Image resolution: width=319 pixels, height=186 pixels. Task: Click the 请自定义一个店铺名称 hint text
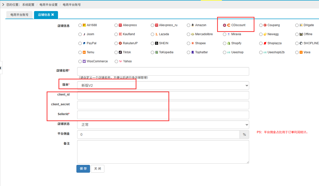(113, 78)
